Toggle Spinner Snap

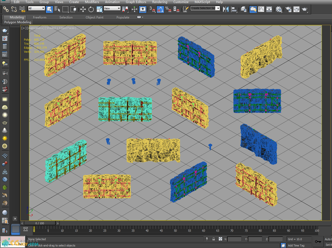[x=176, y=9]
